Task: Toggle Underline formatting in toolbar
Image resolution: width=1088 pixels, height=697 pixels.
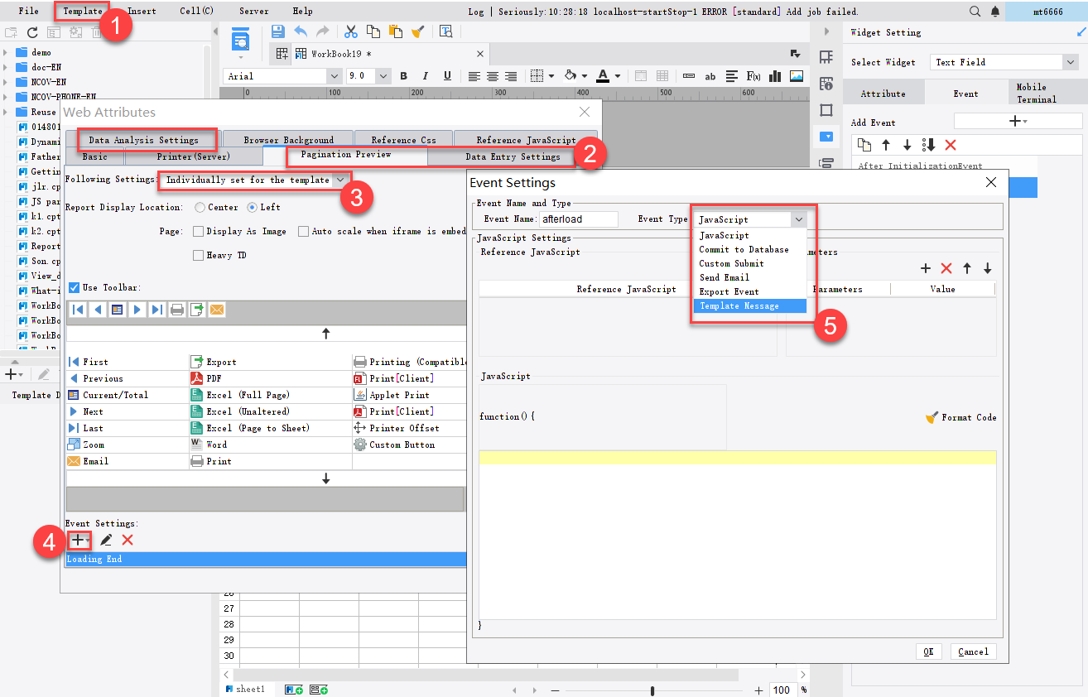Action: tap(447, 76)
